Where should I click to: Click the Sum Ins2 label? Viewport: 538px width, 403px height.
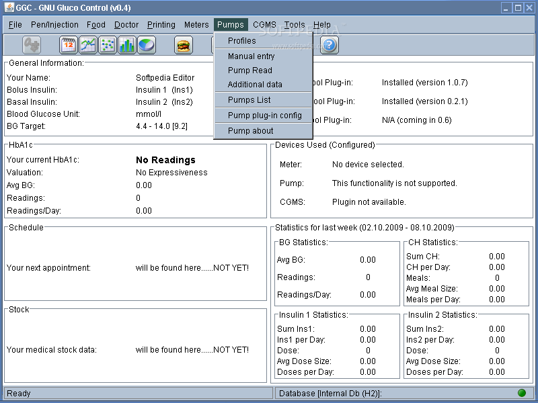tap(425, 329)
